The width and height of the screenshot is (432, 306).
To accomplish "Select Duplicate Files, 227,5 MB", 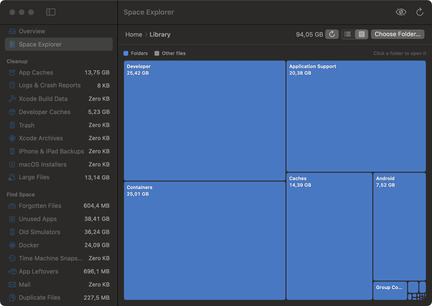I will (59, 298).
